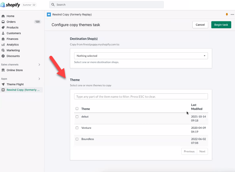The image size is (235, 172).
Task: Toggle the select-all Theme header checkbox
Action: [x=77, y=109]
